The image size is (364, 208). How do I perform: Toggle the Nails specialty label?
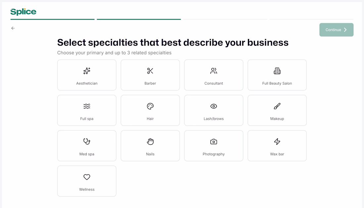pos(150,154)
